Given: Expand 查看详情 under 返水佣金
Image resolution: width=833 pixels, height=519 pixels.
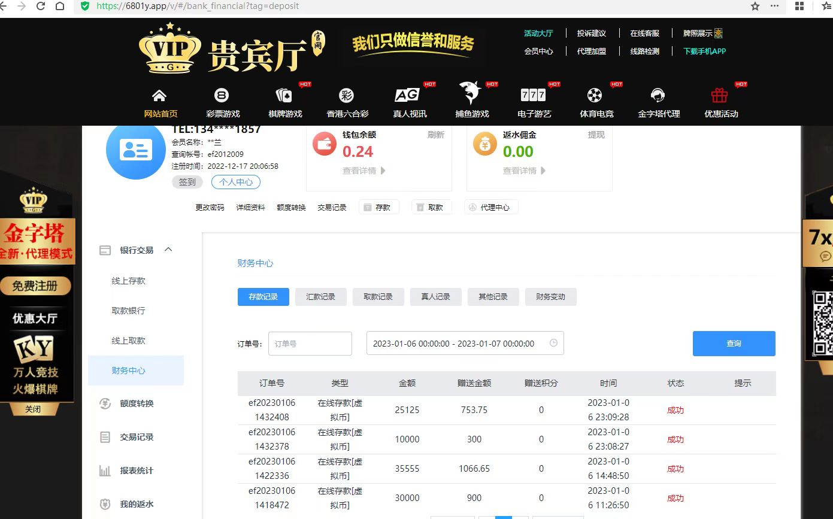Looking at the screenshot, I should pos(525,171).
